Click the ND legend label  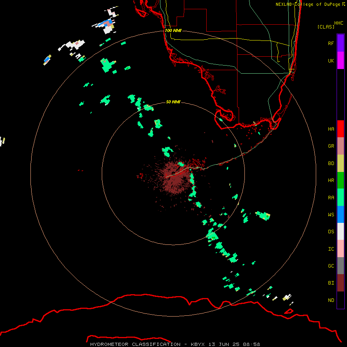pyautogui.click(x=331, y=300)
